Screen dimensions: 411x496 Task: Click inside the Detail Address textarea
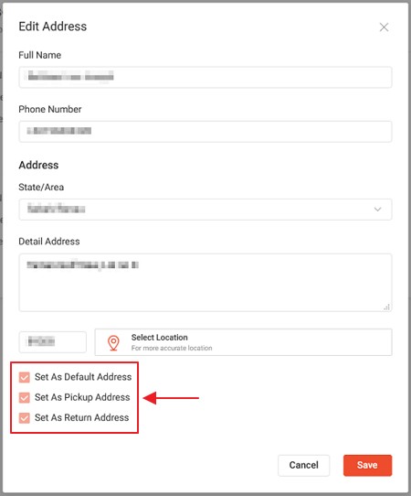[x=205, y=283]
